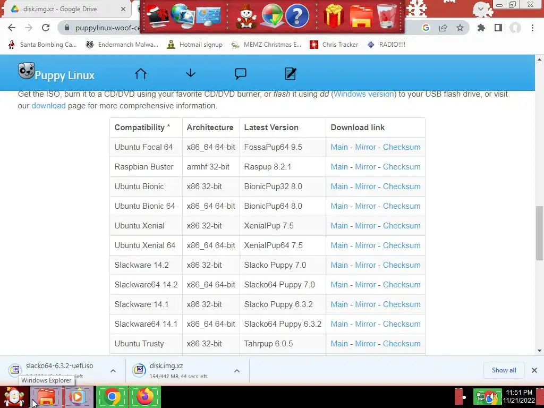Open the tab search chevron in title bar

pos(480,8)
